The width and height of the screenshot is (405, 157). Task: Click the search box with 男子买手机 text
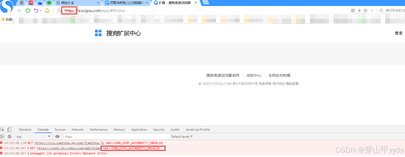pyautogui.click(x=395, y=11)
